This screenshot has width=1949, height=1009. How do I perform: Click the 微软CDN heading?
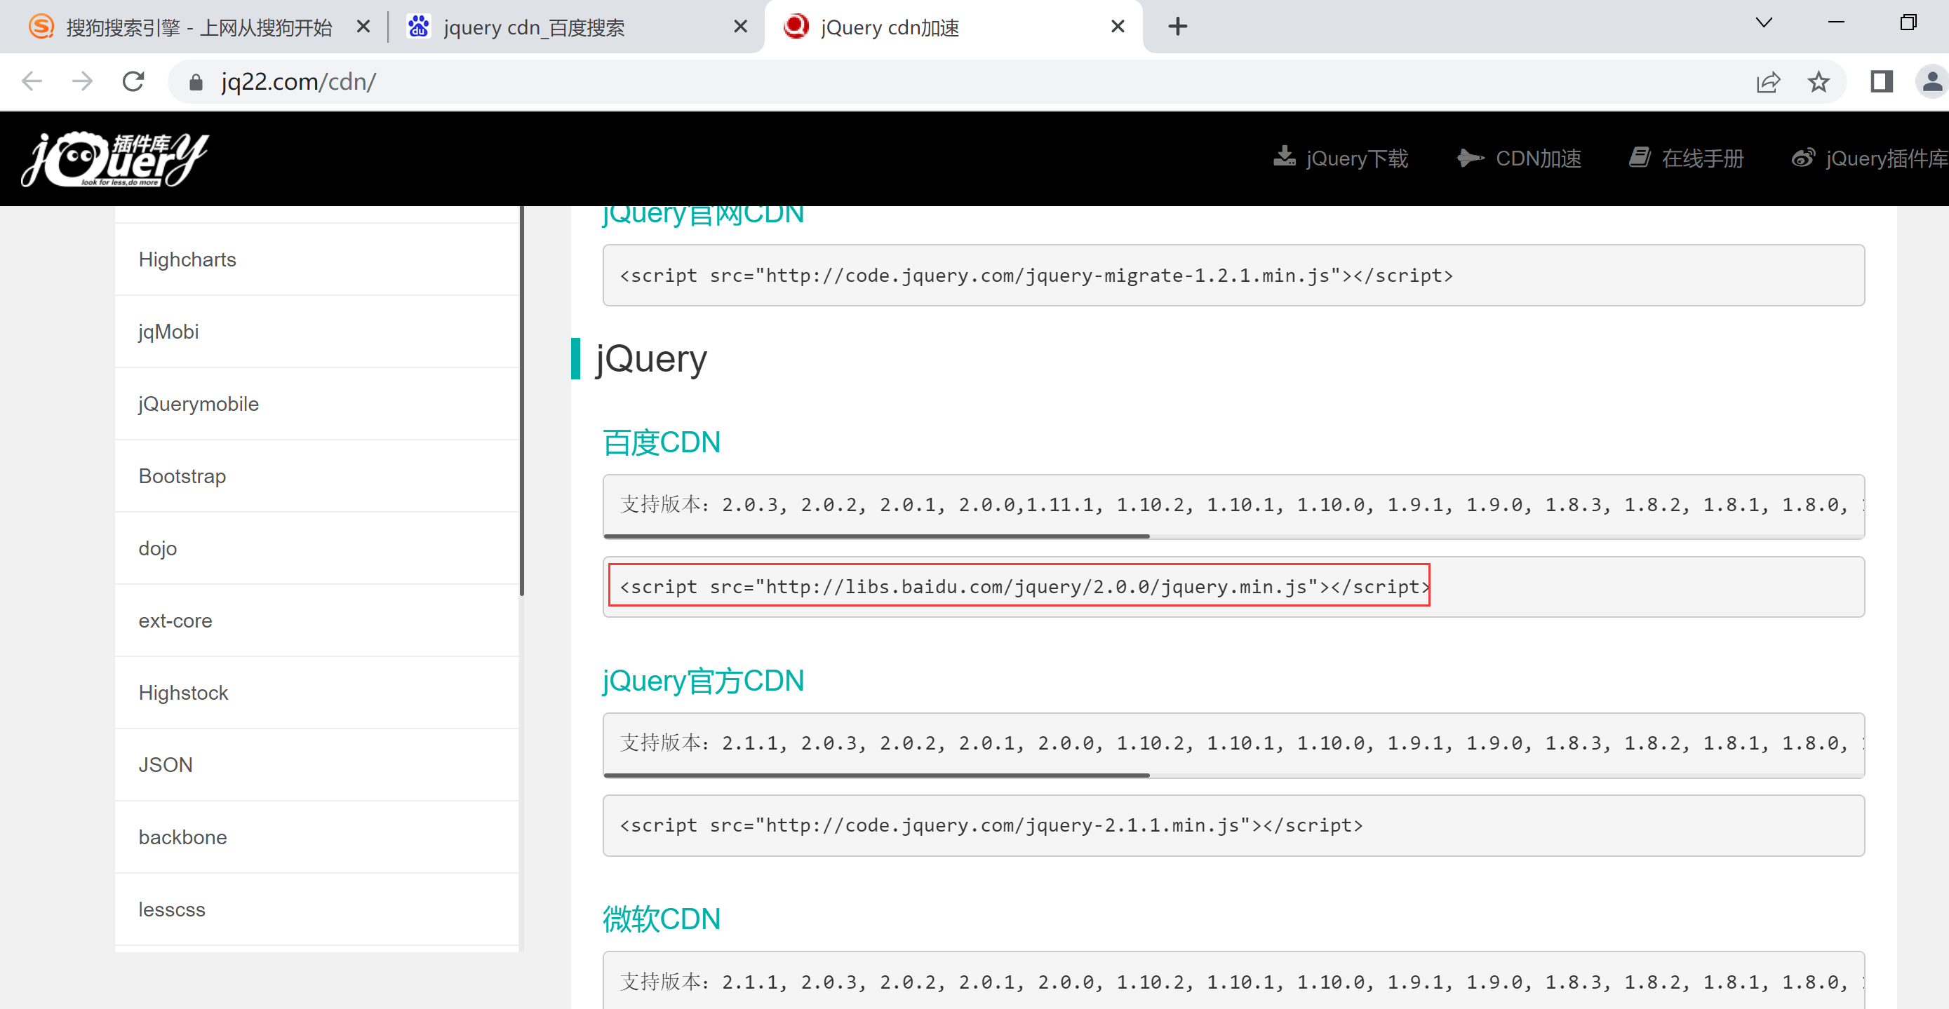point(662,919)
